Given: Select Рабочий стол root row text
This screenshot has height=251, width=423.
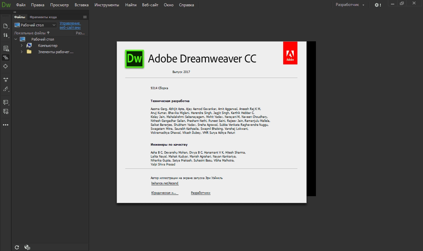Looking at the screenshot, I should [x=43, y=39].
